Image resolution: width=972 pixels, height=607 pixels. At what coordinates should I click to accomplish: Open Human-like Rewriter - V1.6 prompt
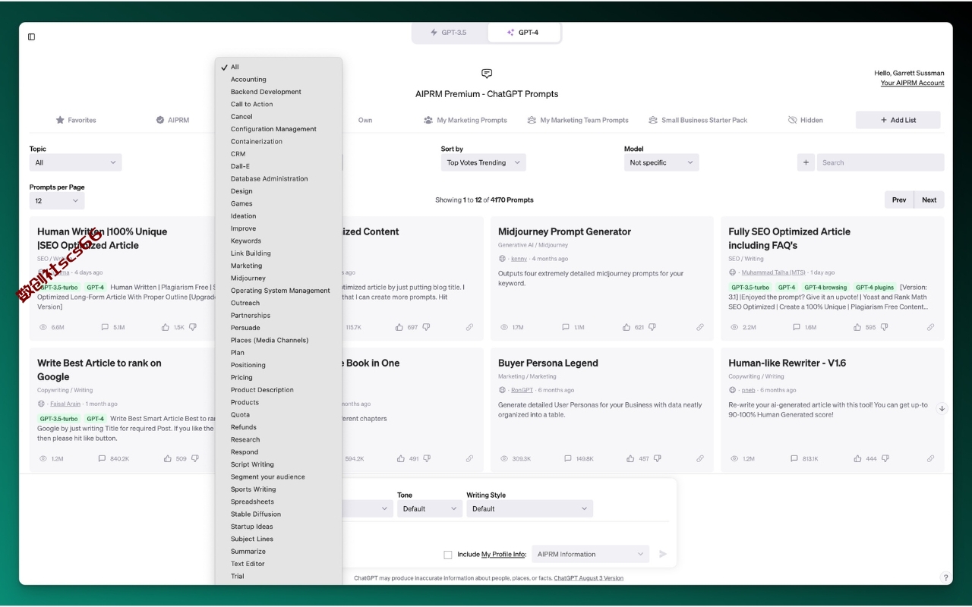(787, 363)
